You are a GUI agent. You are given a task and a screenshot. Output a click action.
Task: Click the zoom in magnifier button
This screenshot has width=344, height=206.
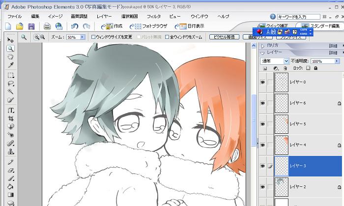37,37
